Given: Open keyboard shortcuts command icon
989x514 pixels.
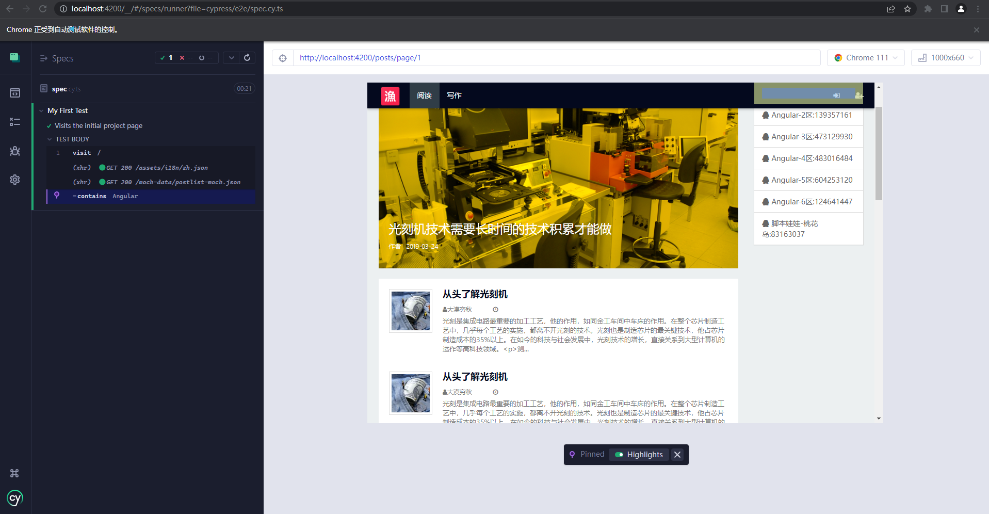Looking at the screenshot, I should [x=14, y=473].
